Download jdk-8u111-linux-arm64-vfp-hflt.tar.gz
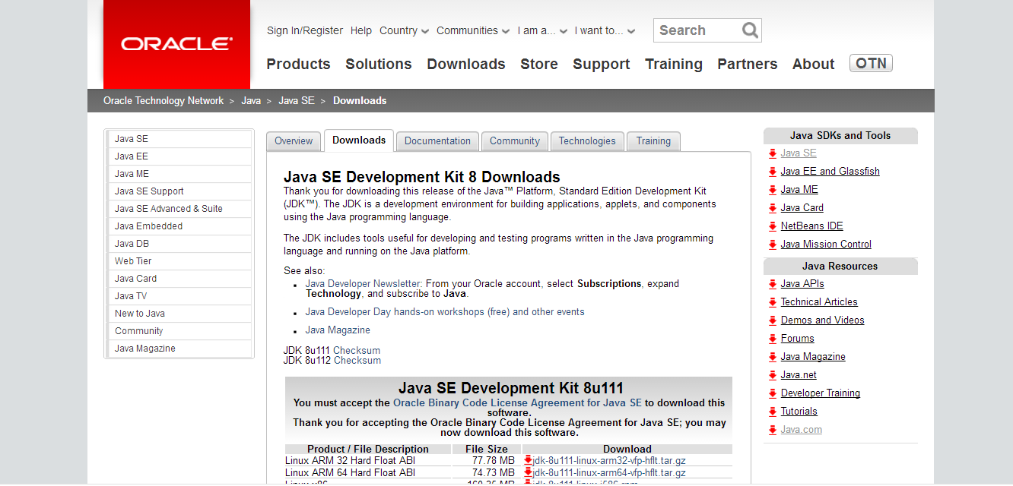Viewport: 1013px width, 486px height. coord(609,473)
